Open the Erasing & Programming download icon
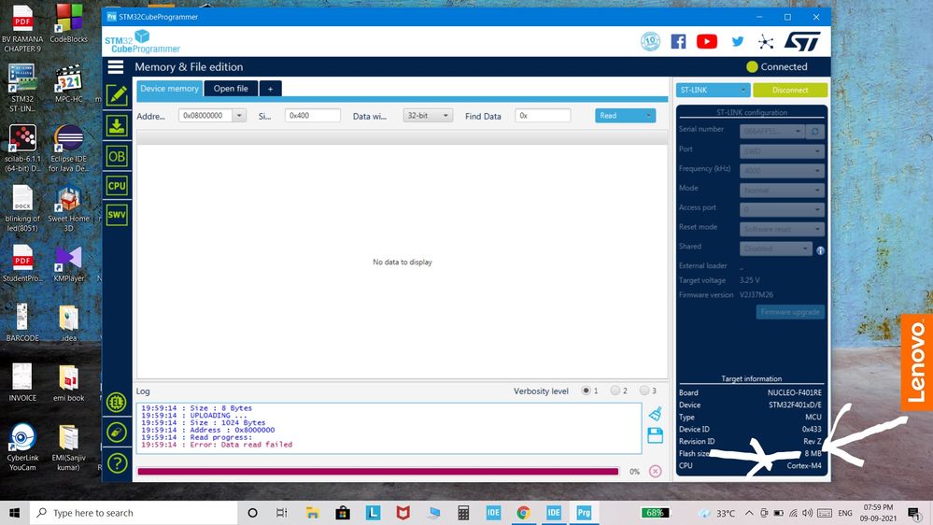This screenshot has width=933, height=525. (x=117, y=126)
